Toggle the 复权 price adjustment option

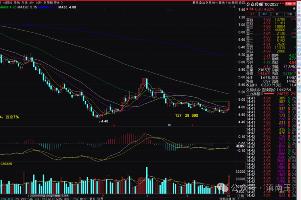pyautogui.click(x=195, y=3)
